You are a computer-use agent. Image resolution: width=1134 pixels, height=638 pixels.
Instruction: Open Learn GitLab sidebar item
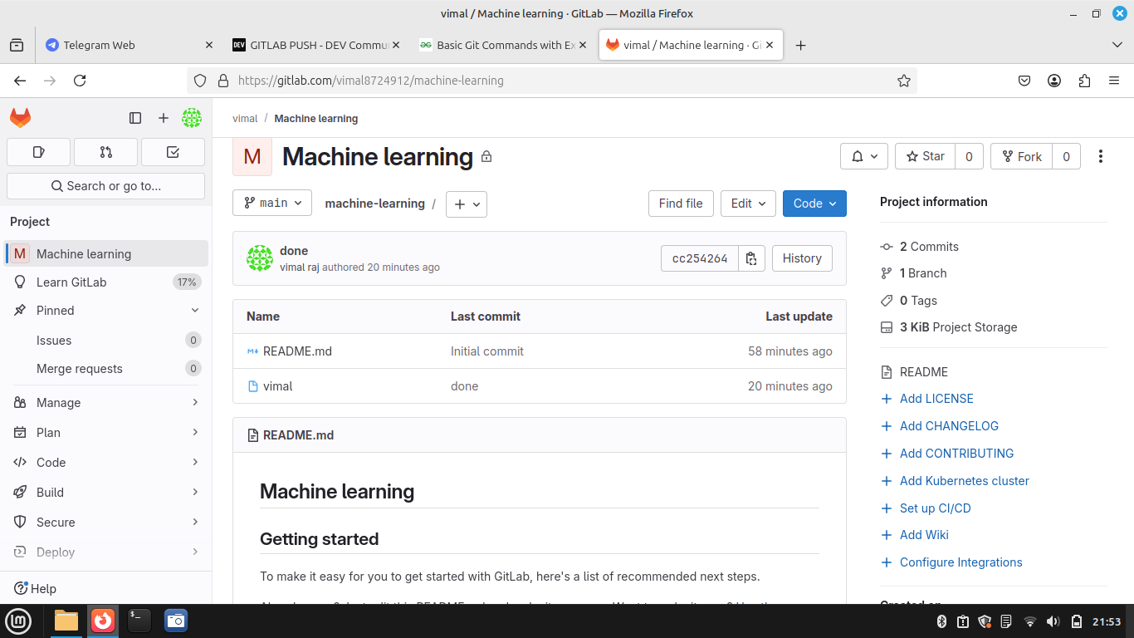coord(105,282)
